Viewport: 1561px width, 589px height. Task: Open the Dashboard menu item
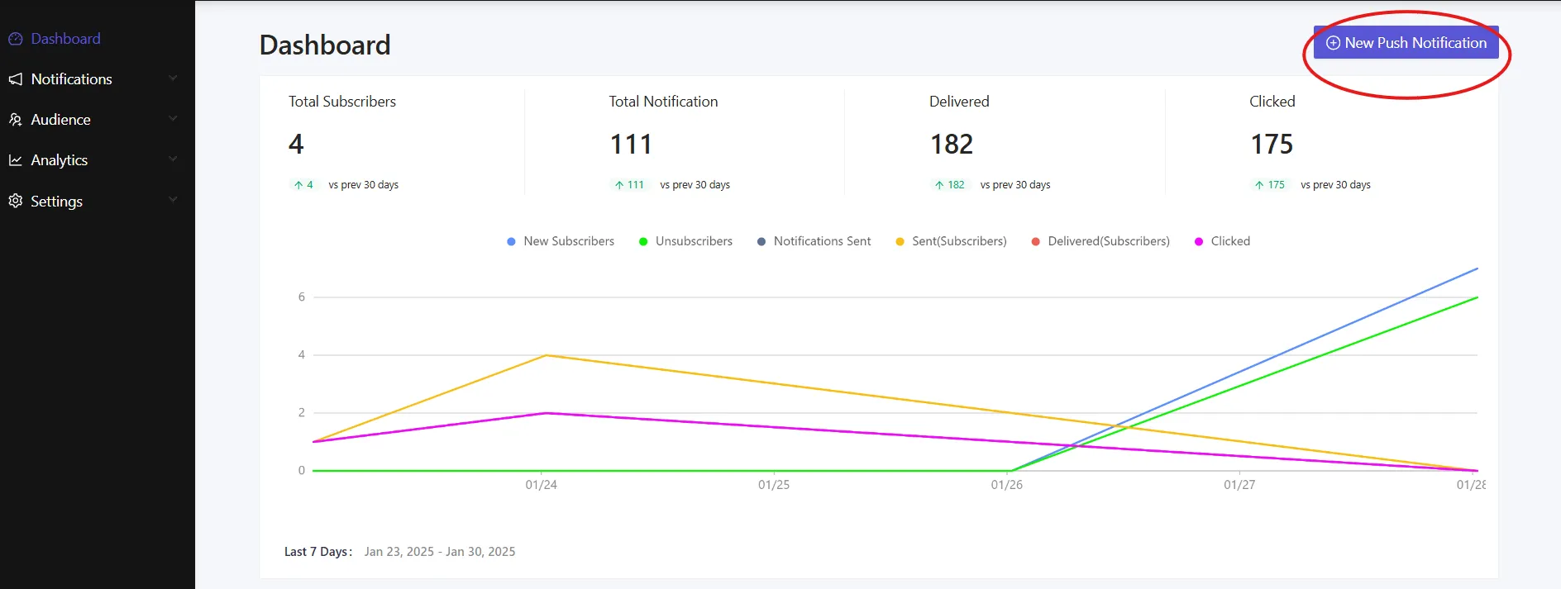pos(65,39)
